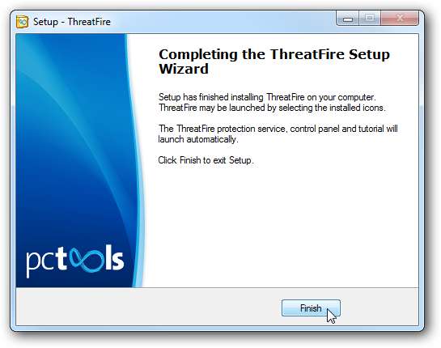Open the ThreatFire setup title bar icon
441x348 pixels.
click(x=22, y=22)
